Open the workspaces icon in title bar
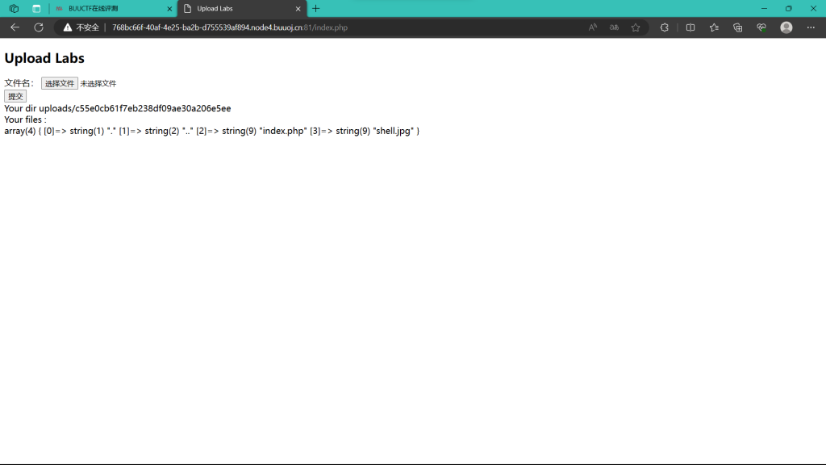The image size is (826, 465). (x=15, y=8)
